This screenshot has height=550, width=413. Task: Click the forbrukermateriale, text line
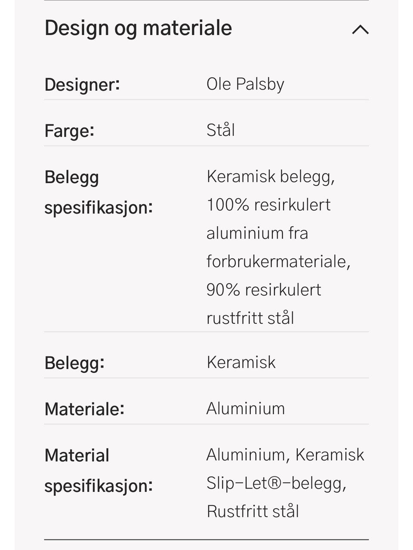pos(278,261)
